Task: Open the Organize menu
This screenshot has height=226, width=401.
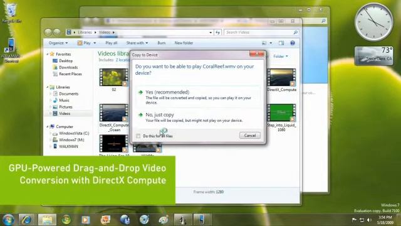Action: [58, 43]
